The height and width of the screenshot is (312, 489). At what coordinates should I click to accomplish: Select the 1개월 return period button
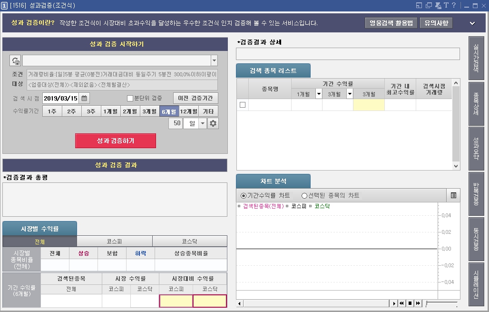(x=110, y=111)
